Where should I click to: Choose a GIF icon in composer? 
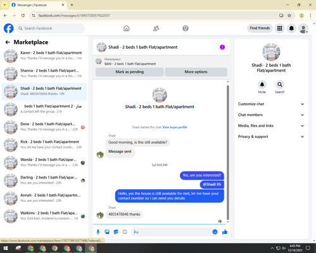(125, 232)
